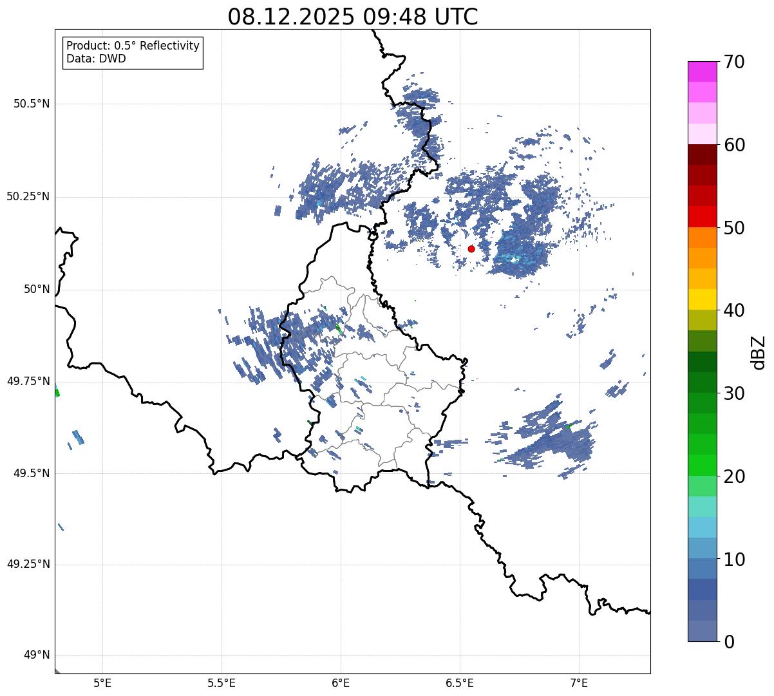The height and width of the screenshot is (696, 774).
Task: Click the 6.5°E longitude label
Action: tap(460, 683)
